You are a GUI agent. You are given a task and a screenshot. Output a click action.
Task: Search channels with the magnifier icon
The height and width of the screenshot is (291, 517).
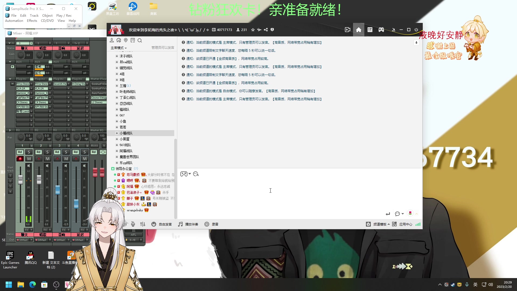140,40
